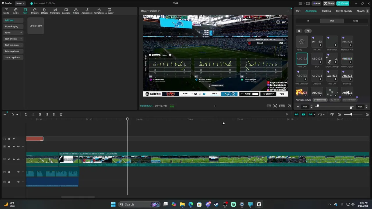
Task: Open the Stickers panel
Action: coord(35,11)
